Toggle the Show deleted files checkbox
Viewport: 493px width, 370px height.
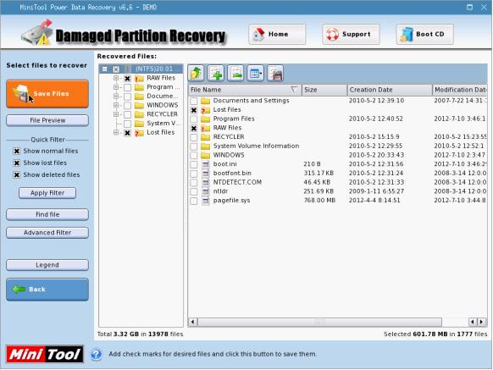pos(17,174)
